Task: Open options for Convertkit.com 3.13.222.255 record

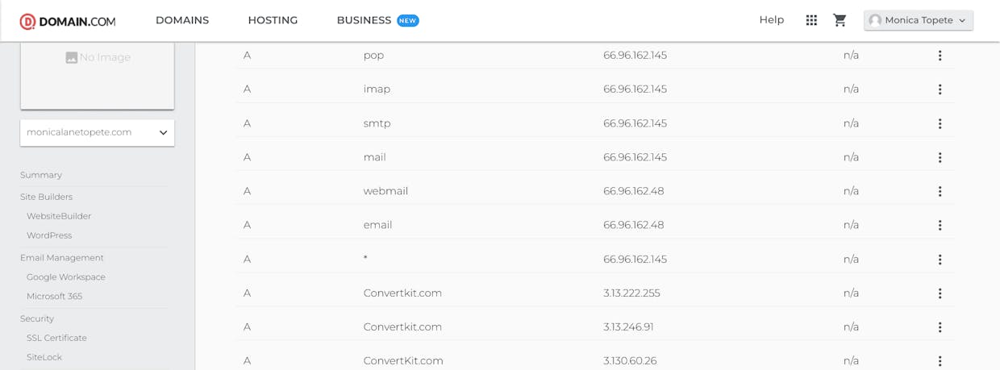Action: (940, 293)
